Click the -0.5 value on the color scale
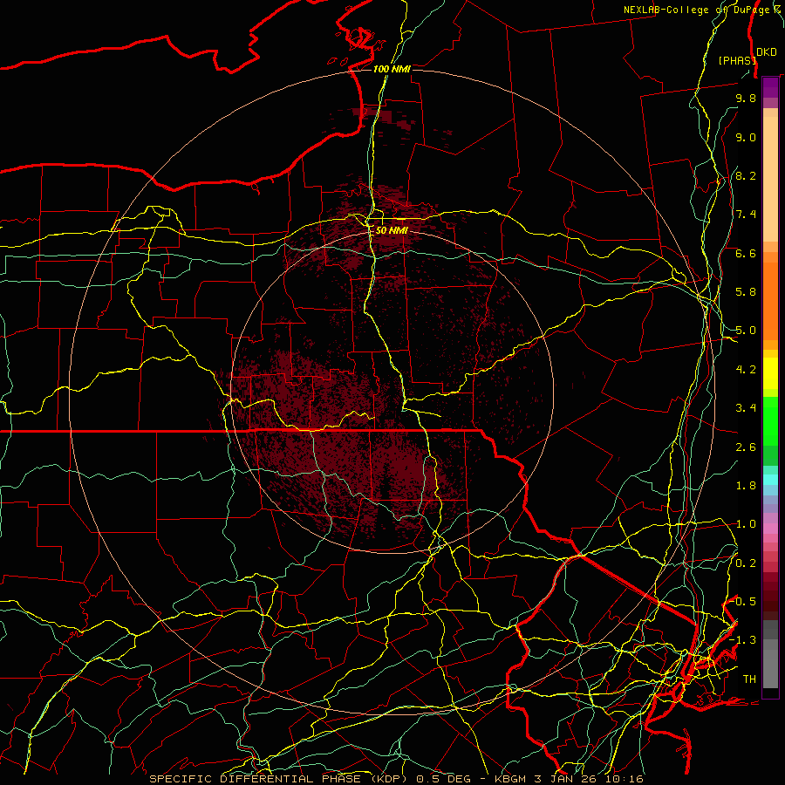This screenshot has width=785, height=785. pos(743,602)
